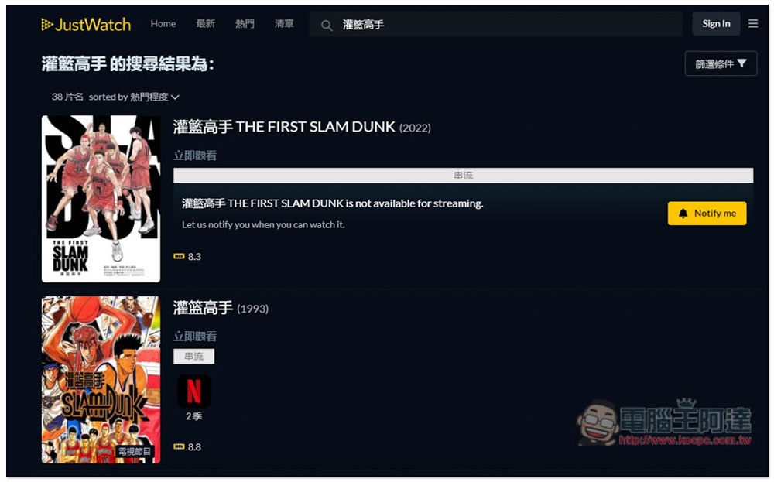The width and height of the screenshot is (774, 482).
Task: Click the funnel icon in 篩選條件
Action: (x=741, y=63)
